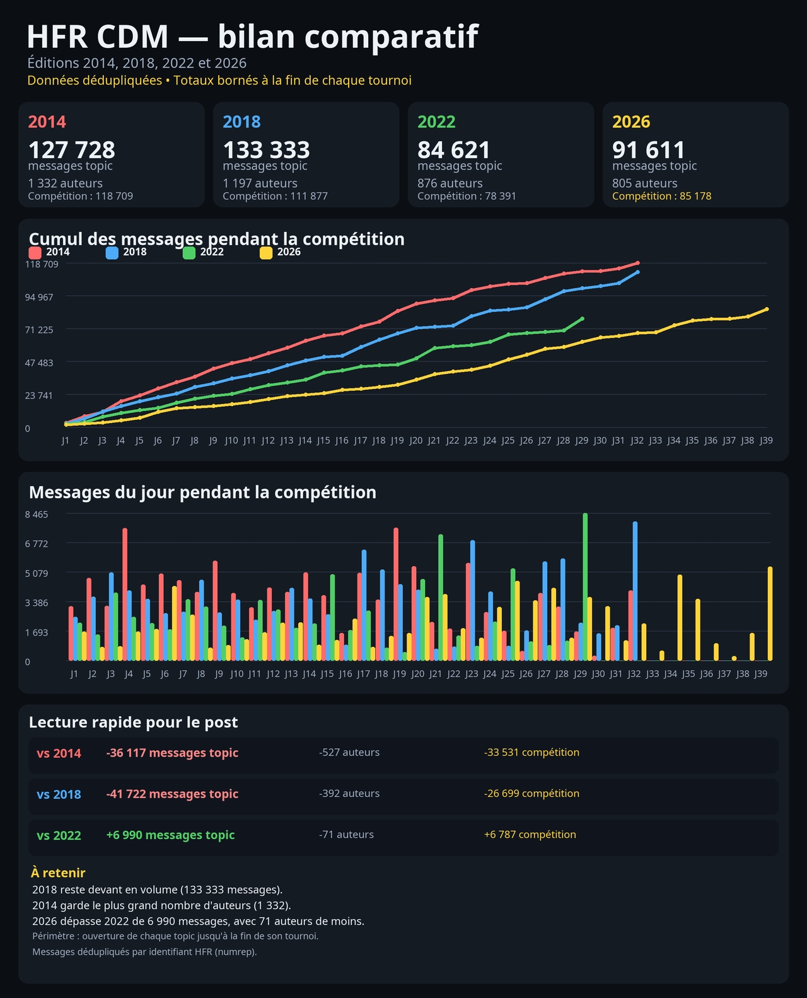Click "-33 531 compétition"
807x998 pixels.
[531, 752]
